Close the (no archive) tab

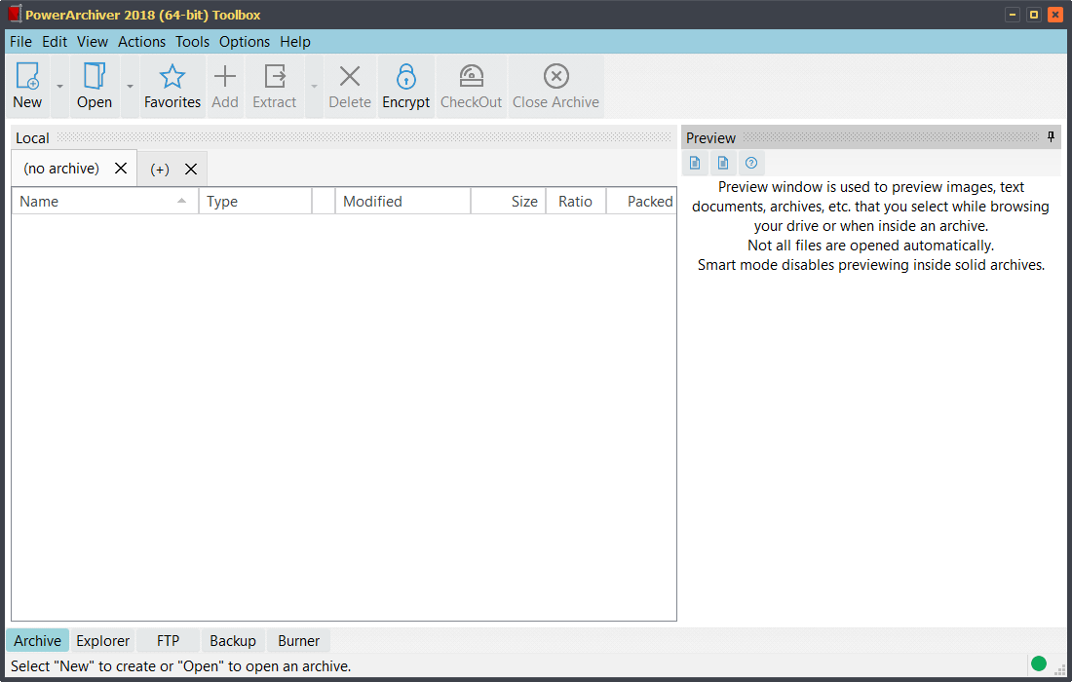(x=121, y=169)
